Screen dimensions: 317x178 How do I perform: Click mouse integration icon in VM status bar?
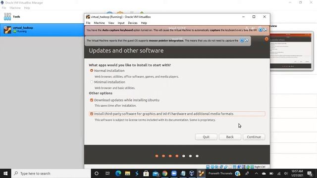coord(248,167)
